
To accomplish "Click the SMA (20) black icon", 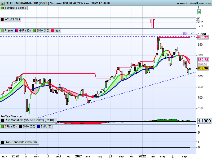I will (x=21, y=127).
